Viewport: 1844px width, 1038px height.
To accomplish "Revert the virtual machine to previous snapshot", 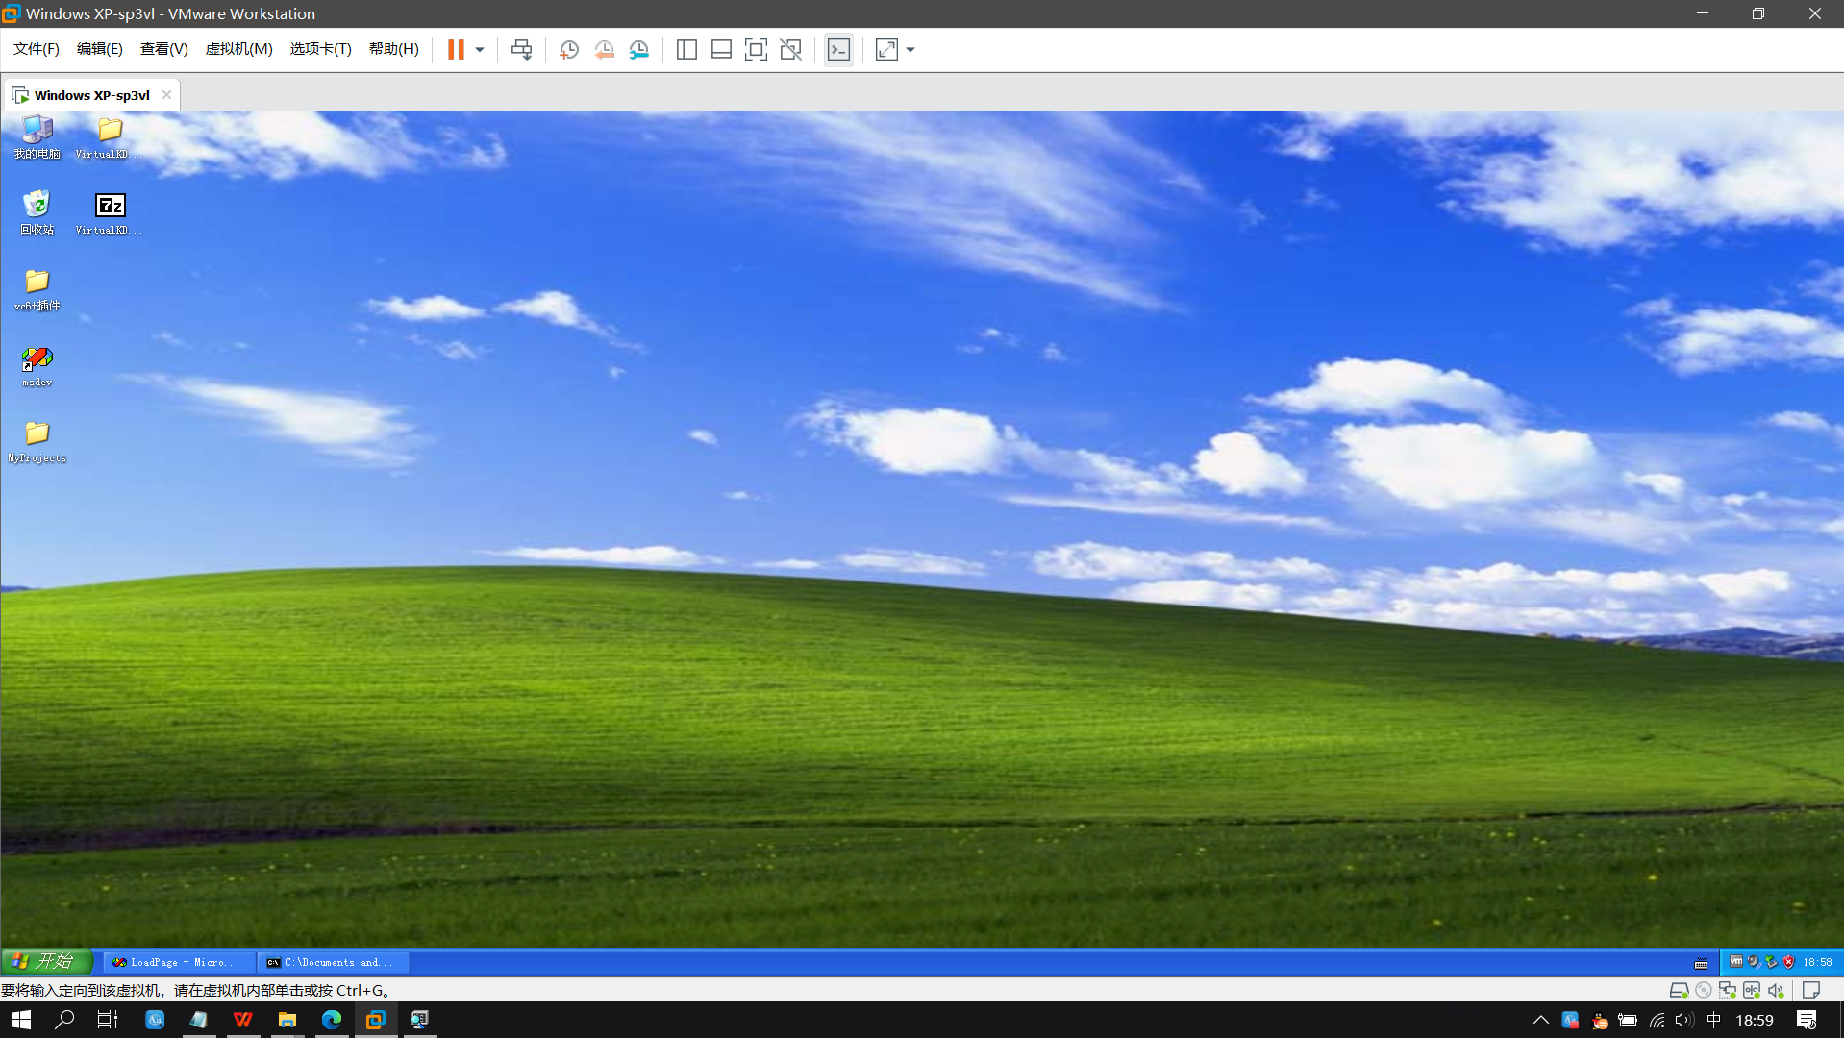I will click(604, 49).
